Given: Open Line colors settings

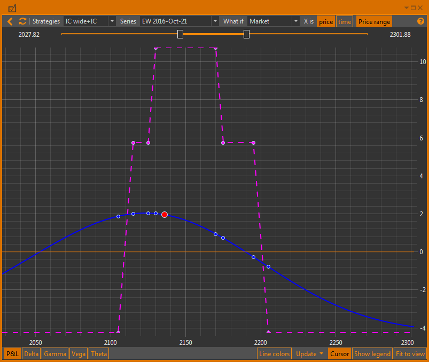Looking at the screenshot, I should 275,354.
